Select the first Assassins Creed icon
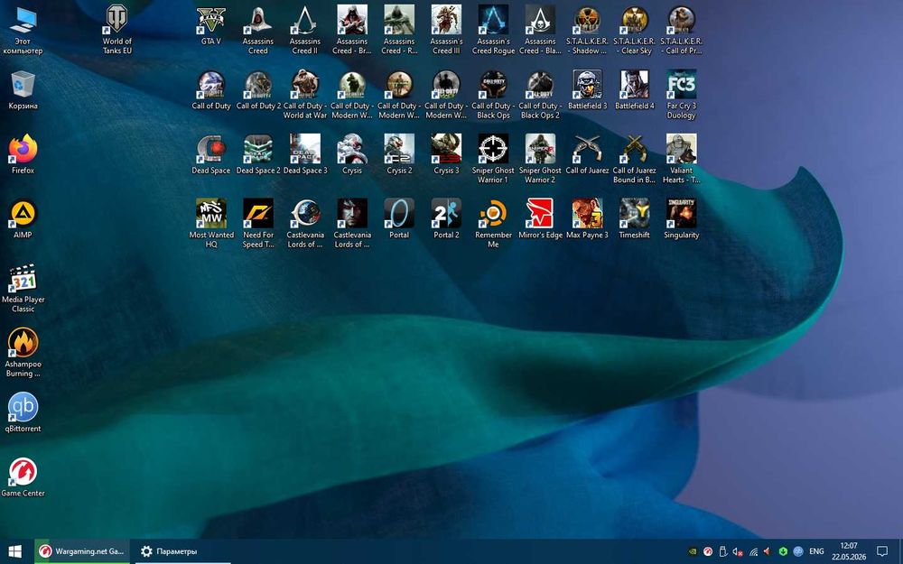This screenshot has height=564, width=903. click(x=258, y=30)
